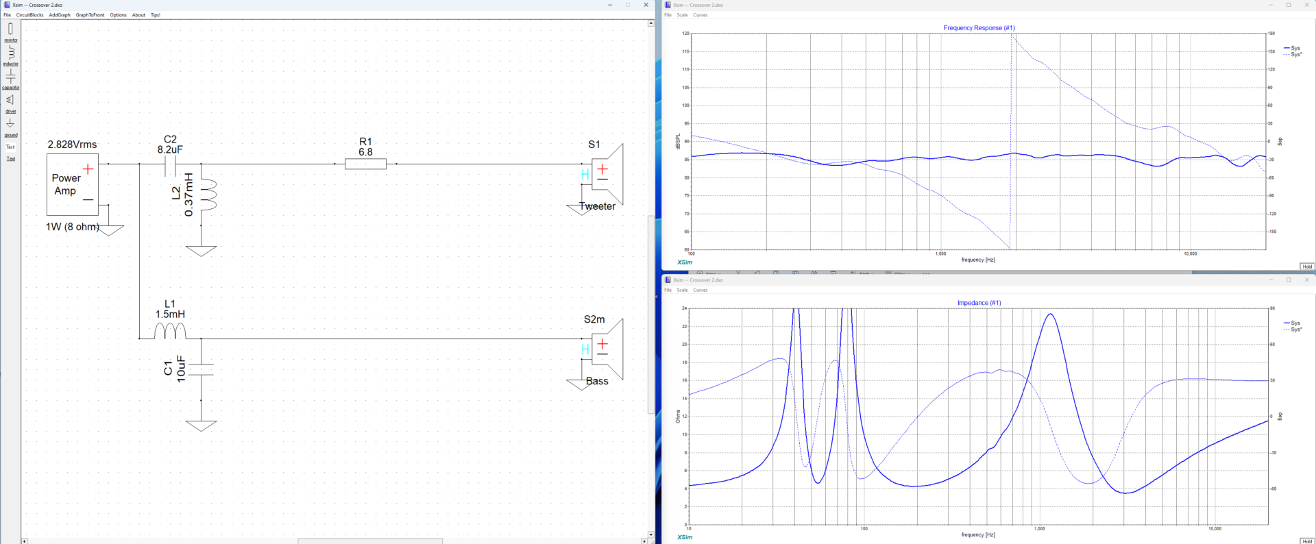This screenshot has width=1316, height=544.
Task: Open the AddGraph menu
Action: (60, 15)
